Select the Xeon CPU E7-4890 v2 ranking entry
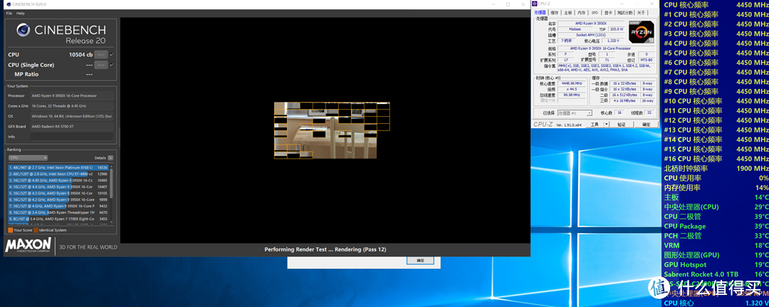The width and height of the screenshot is (769, 307). (x=58, y=174)
